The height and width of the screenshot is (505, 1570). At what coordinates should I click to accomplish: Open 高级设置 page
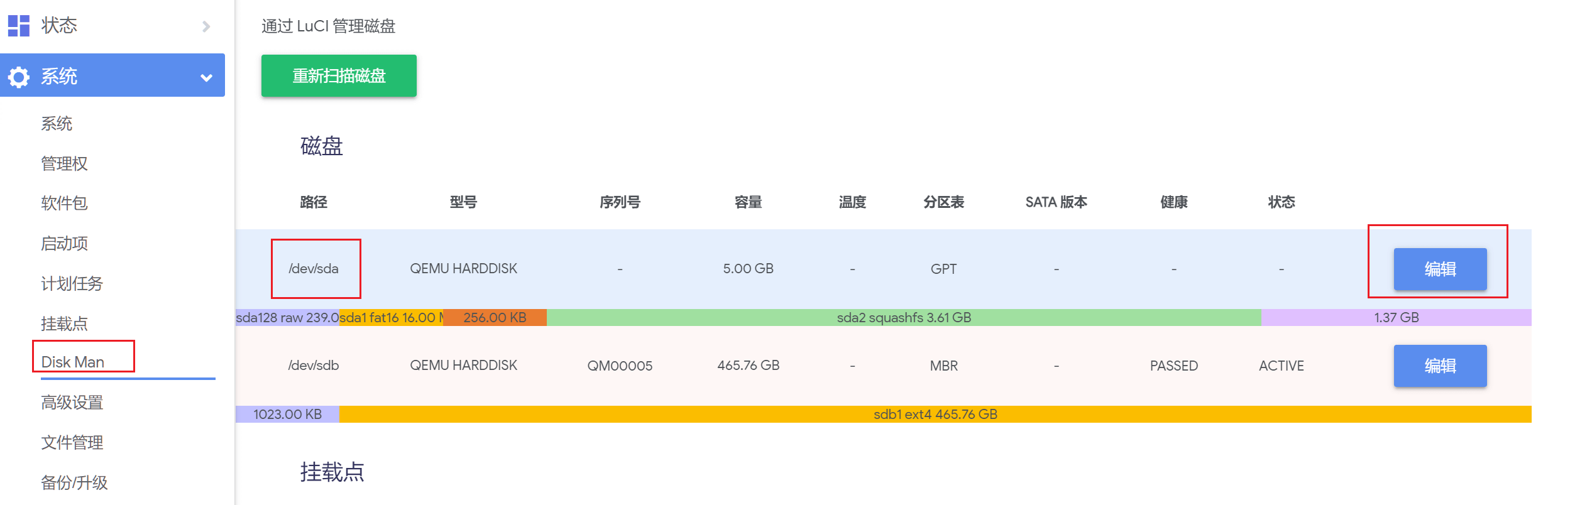[x=72, y=403]
